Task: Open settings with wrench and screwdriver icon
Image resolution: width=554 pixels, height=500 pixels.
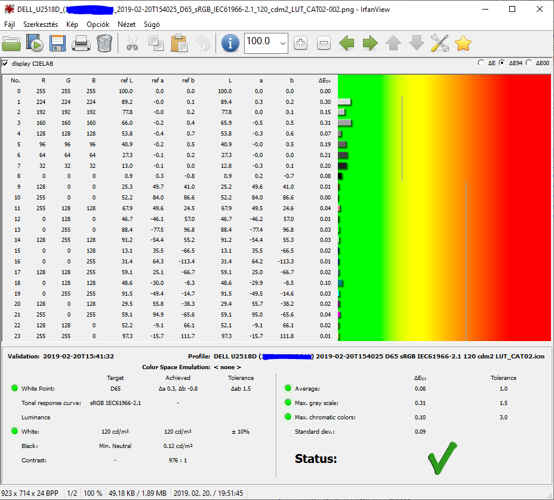Action: (440, 44)
